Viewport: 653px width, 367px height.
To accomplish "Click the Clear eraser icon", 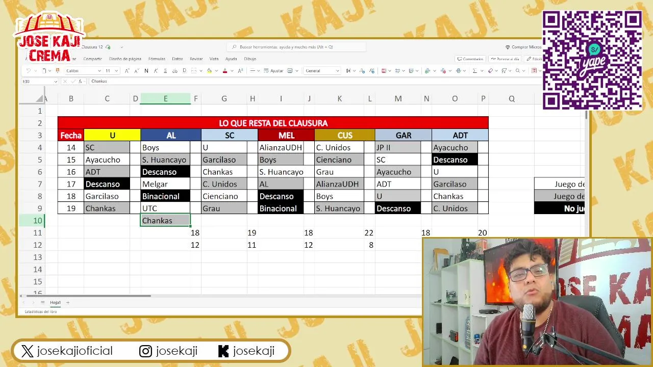I will pyautogui.click(x=490, y=71).
